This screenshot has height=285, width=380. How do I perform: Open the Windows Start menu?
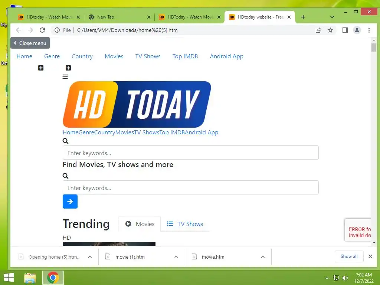pyautogui.click(x=9, y=278)
